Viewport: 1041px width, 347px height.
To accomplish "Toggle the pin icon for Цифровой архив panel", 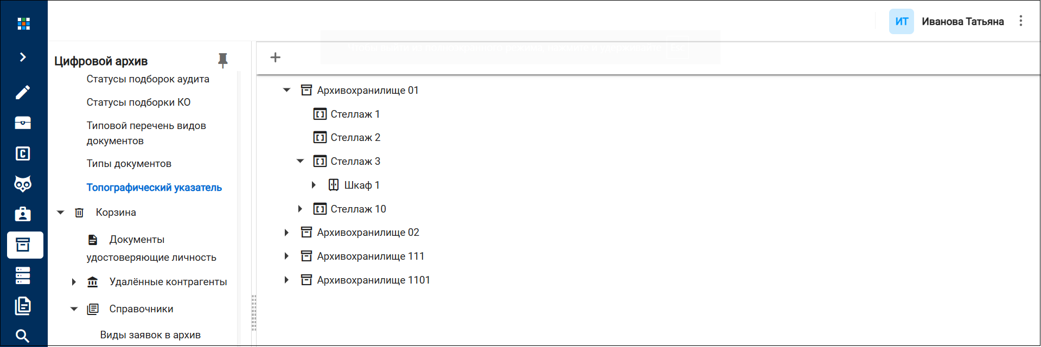I will 222,60.
